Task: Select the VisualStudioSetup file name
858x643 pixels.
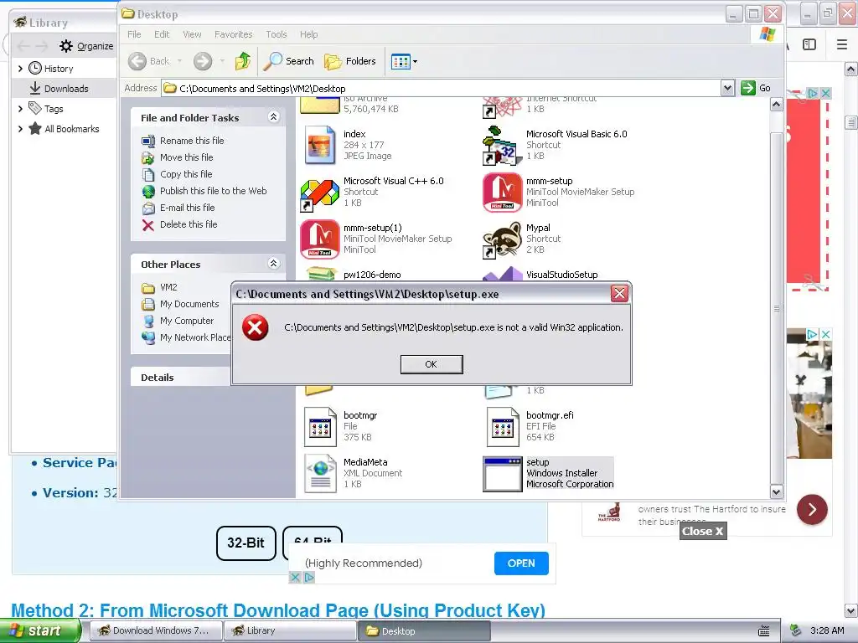Action: pos(562,275)
